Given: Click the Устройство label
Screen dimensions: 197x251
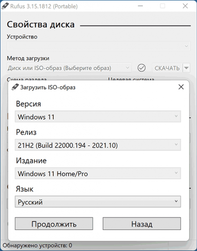Looking at the screenshot, I should 22,37.
